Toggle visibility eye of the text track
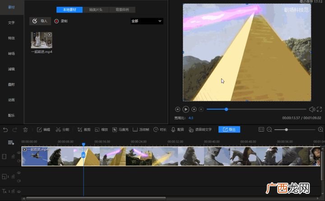Viewport: 325px width, 201px height. [19, 192]
